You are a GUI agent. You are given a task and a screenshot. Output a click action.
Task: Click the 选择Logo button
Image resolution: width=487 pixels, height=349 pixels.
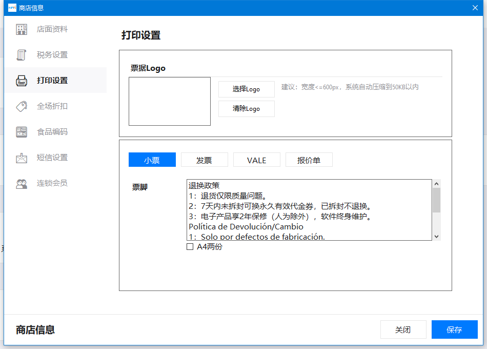coord(246,89)
